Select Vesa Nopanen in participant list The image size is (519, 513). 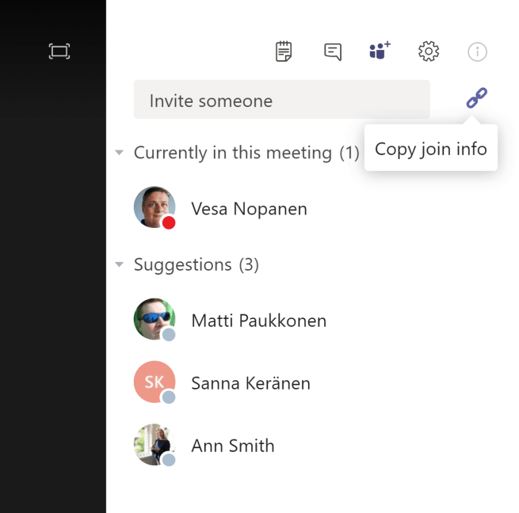[x=249, y=209]
